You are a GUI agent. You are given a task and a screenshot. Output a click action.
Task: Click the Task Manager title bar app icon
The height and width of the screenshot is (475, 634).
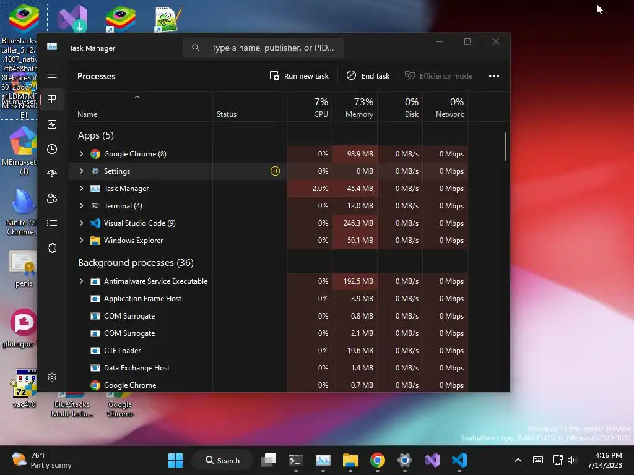coord(52,47)
